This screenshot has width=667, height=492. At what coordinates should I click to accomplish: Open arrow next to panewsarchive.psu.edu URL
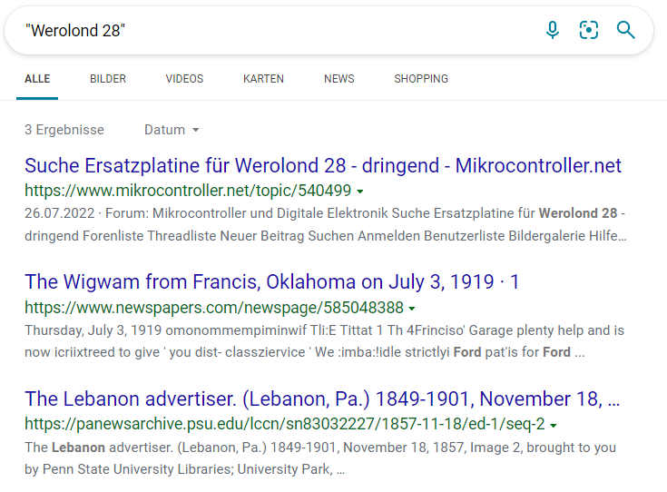(x=554, y=425)
